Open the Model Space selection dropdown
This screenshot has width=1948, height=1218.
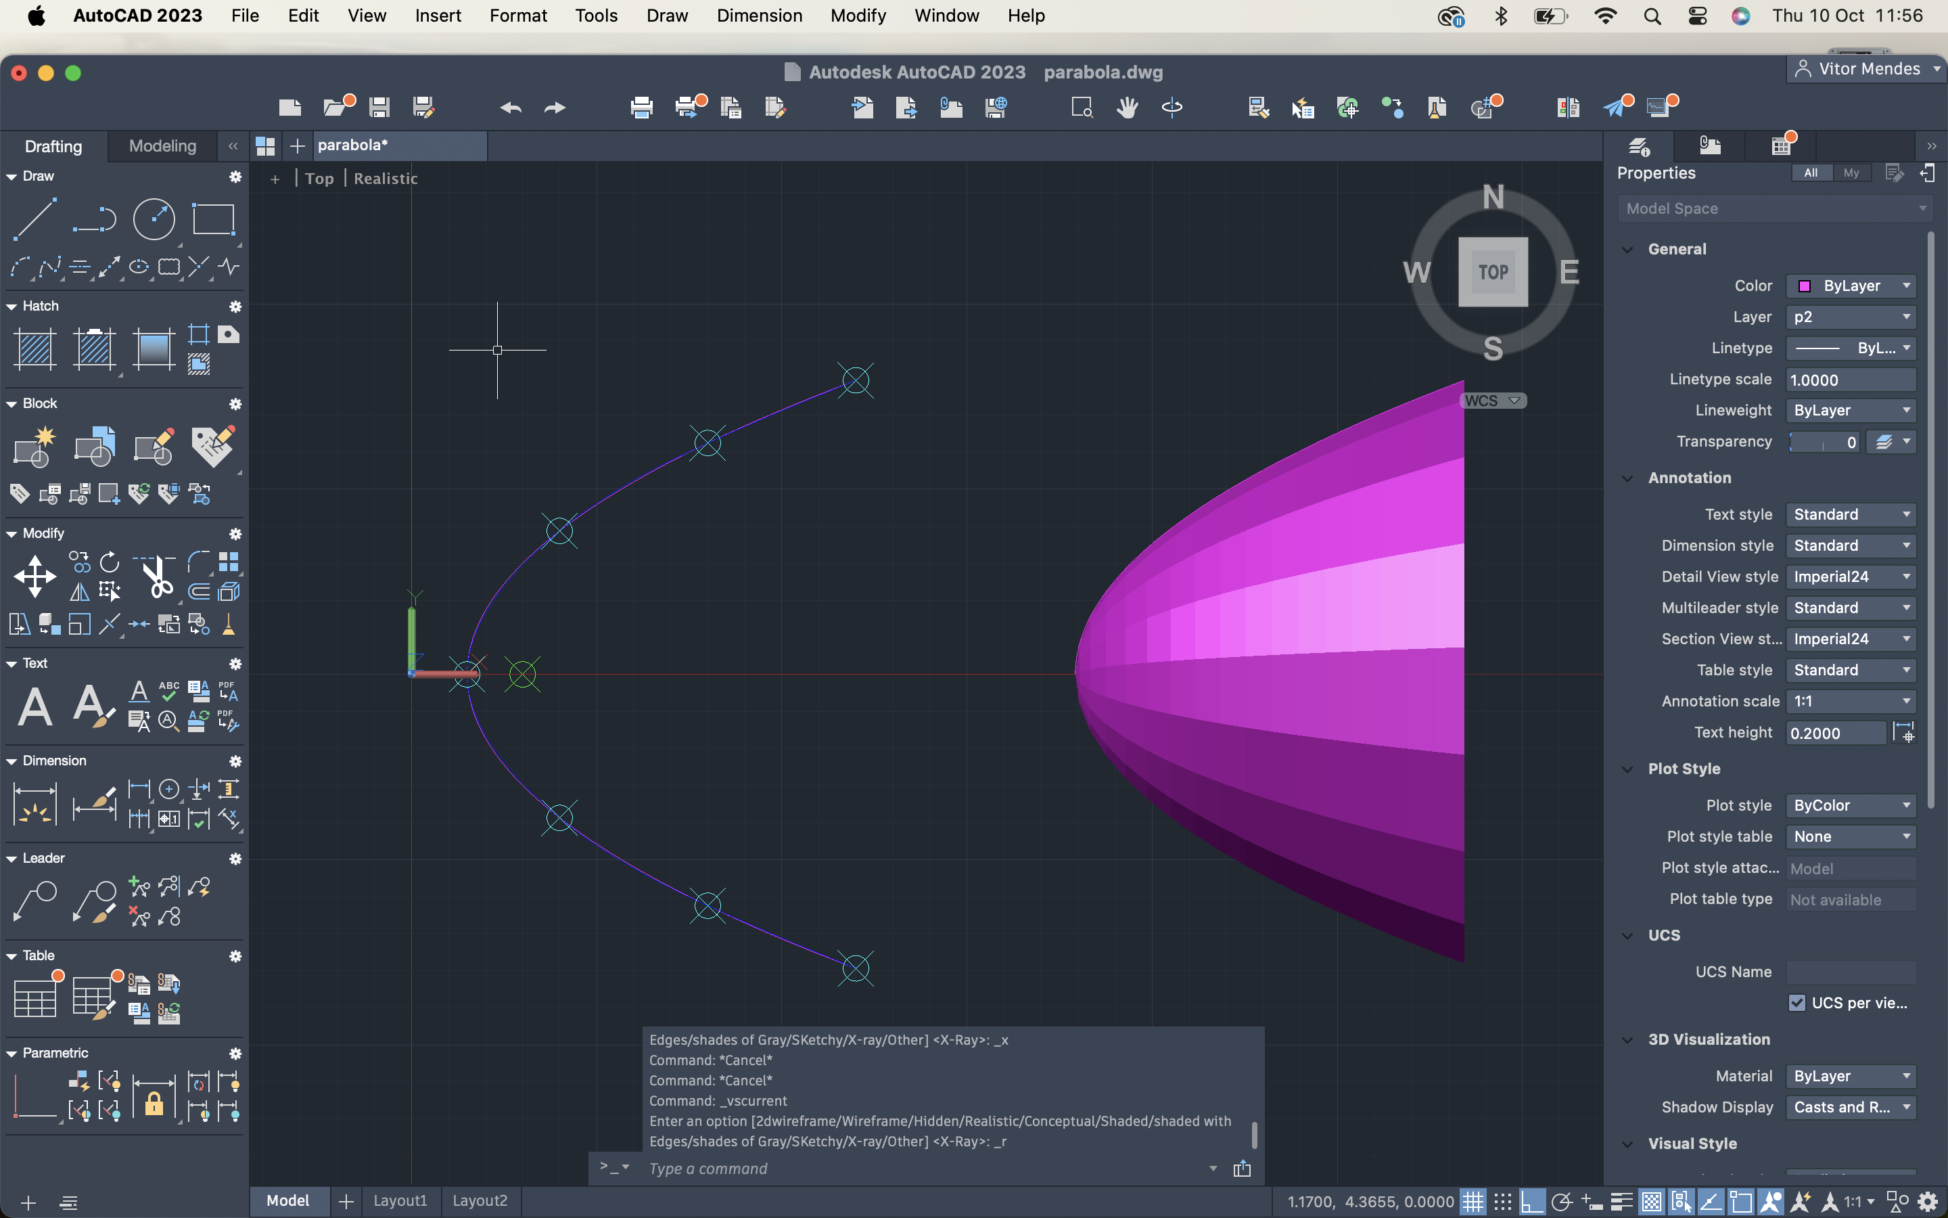coord(1776,208)
